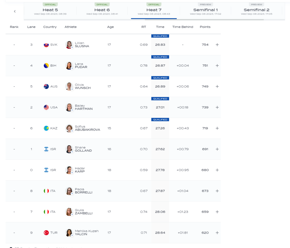This screenshot has width=290, height=248.
Task: Click the USA flag icon in Hartman's row
Action: click(x=46, y=107)
